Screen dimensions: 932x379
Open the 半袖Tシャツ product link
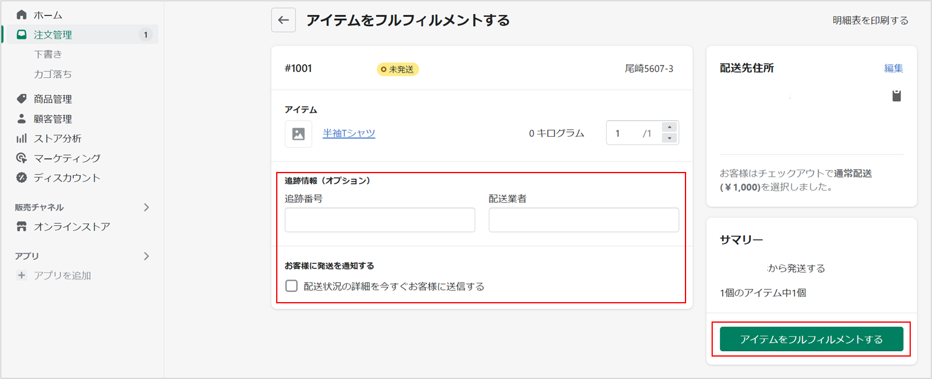349,134
